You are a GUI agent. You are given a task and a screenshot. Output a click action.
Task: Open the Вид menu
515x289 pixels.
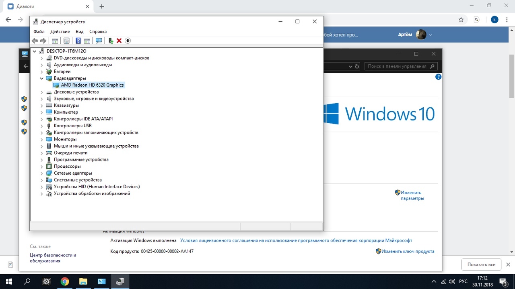[x=80, y=32]
